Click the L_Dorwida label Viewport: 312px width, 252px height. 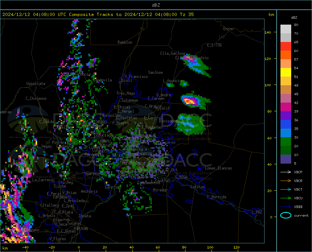coord(217,197)
